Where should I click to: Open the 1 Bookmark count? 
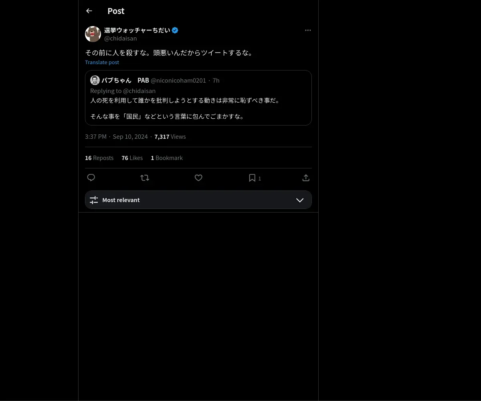coord(167,158)
